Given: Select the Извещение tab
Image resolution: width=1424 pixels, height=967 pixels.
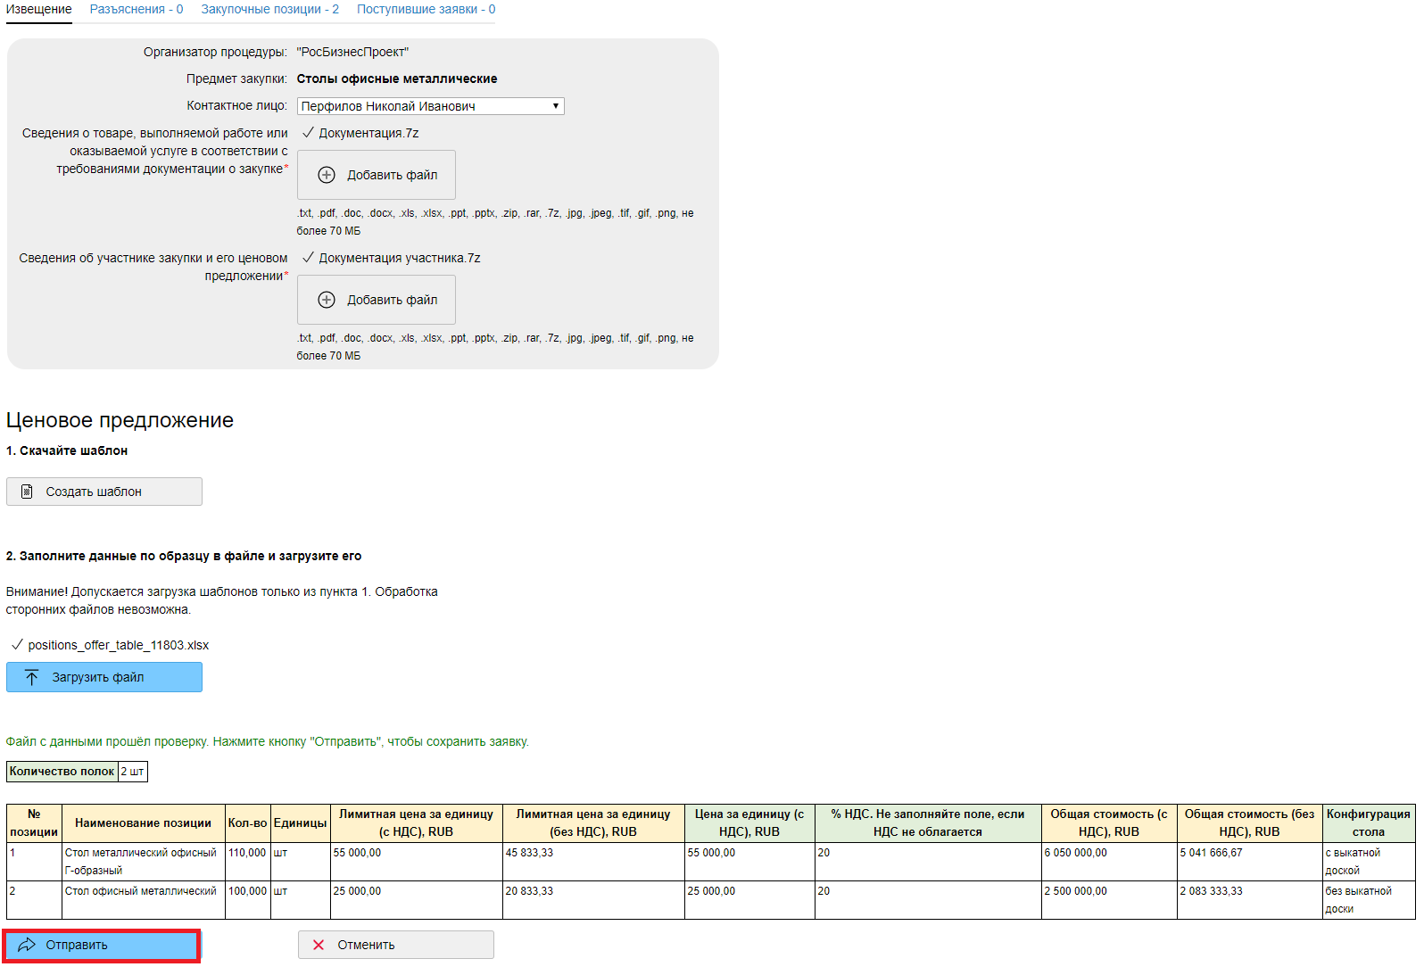Looking at the screenshot, I should (38, 9).
